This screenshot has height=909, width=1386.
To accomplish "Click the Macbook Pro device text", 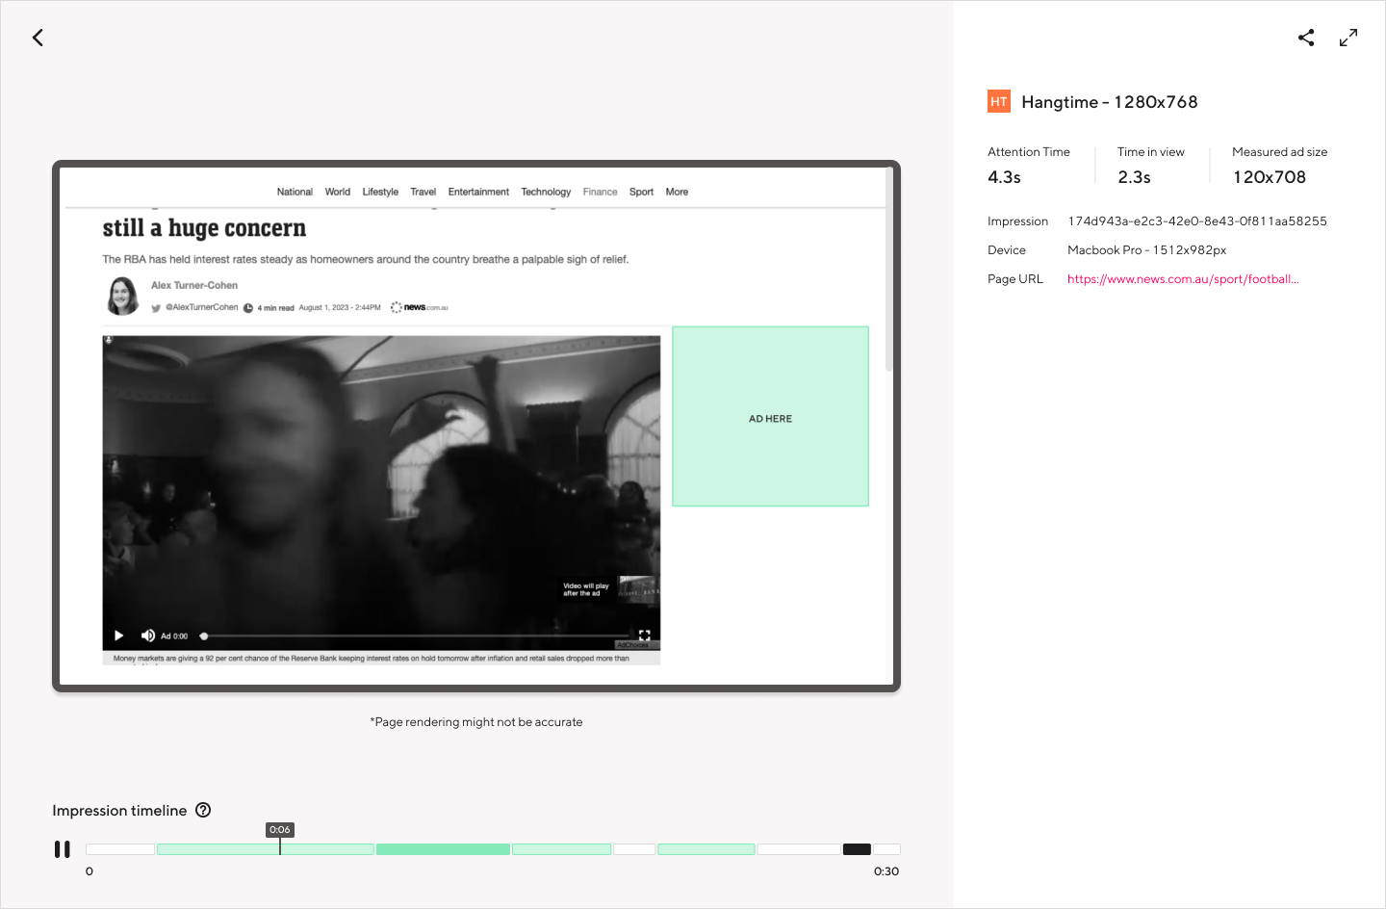I will tap(1147, 250).
